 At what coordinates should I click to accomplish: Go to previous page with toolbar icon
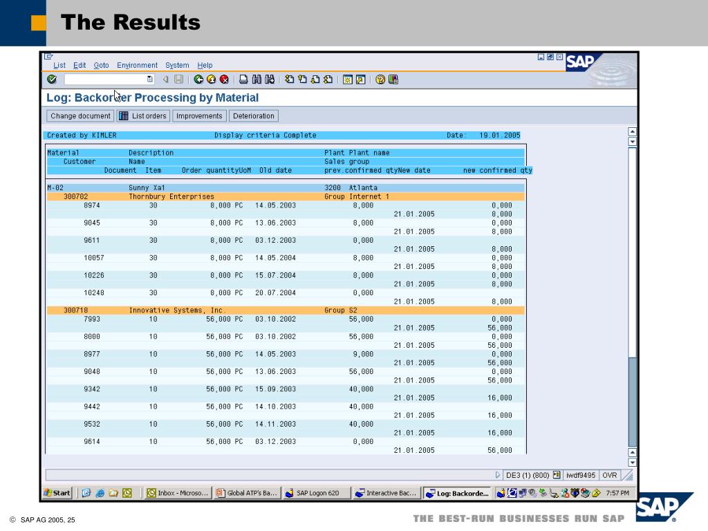(x=303, y=80)
